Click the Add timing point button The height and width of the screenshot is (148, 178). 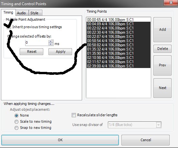162,29
